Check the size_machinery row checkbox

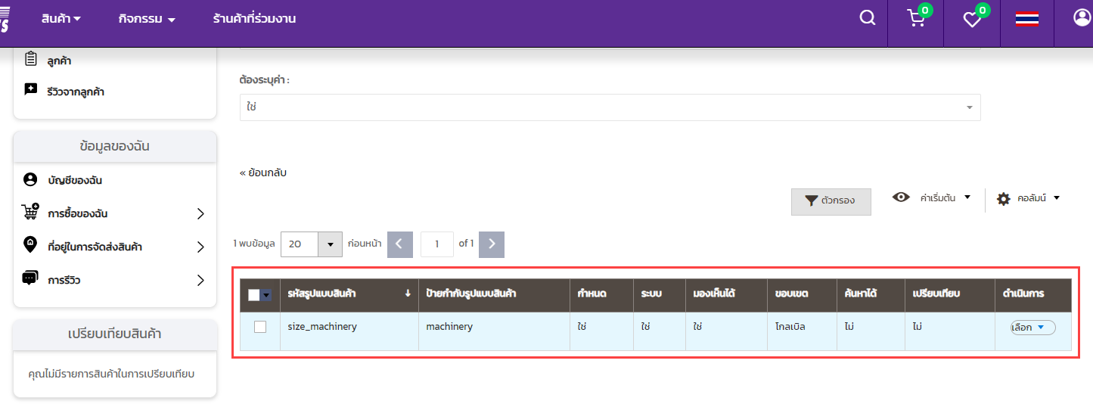(260, 327)
